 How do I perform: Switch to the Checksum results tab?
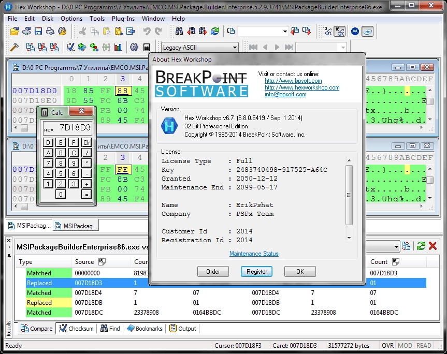(76, 328)
